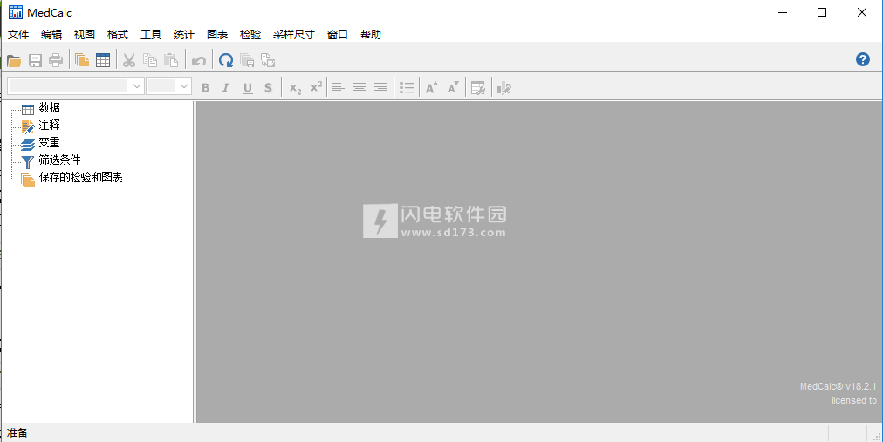Center align text
Screen dimensions: 883x442
(359, 88)
